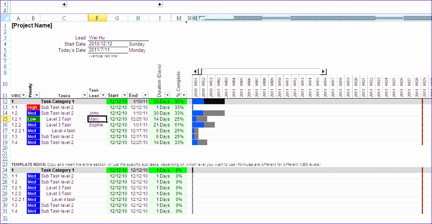
Task: Click 35% complete in row 12
Action: click(179, 101)
